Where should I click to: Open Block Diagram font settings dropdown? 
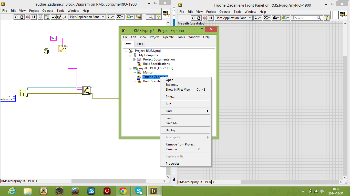click(x=87, y=17)
